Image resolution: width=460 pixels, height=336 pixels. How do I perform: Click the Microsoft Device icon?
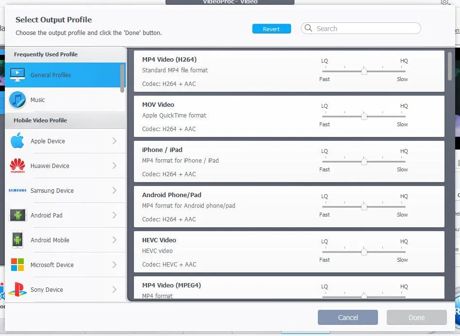[x=17, y=265]
